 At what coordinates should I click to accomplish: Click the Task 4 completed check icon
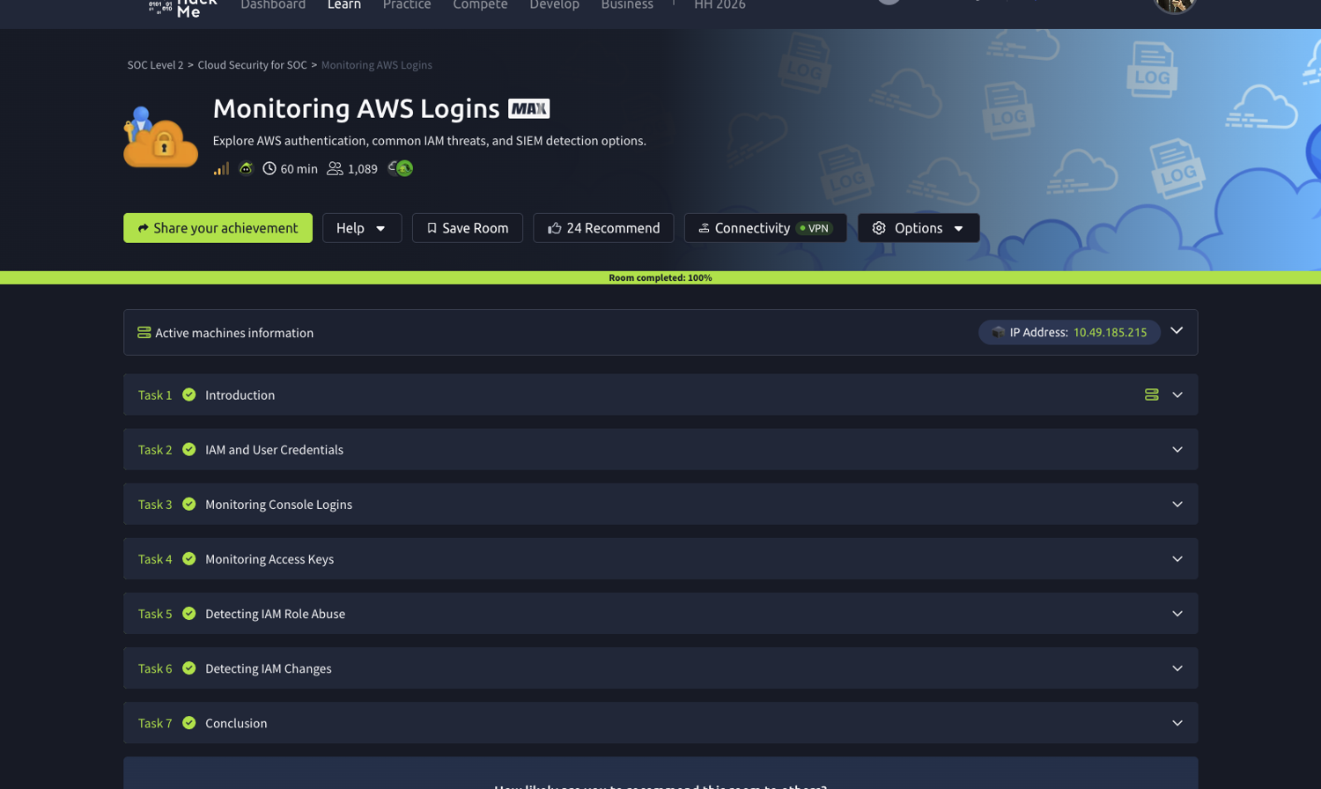point(188,558)
